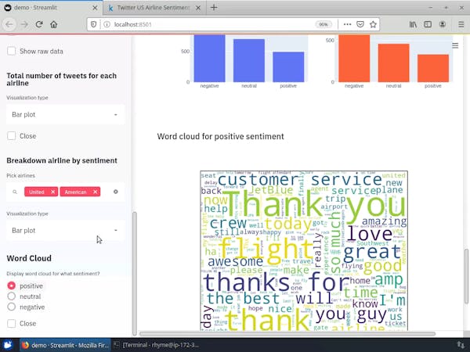Image resolution: width=470 pixels, height=352 pixels.
Task: Save page to Pocket
Action: (360, 24)
